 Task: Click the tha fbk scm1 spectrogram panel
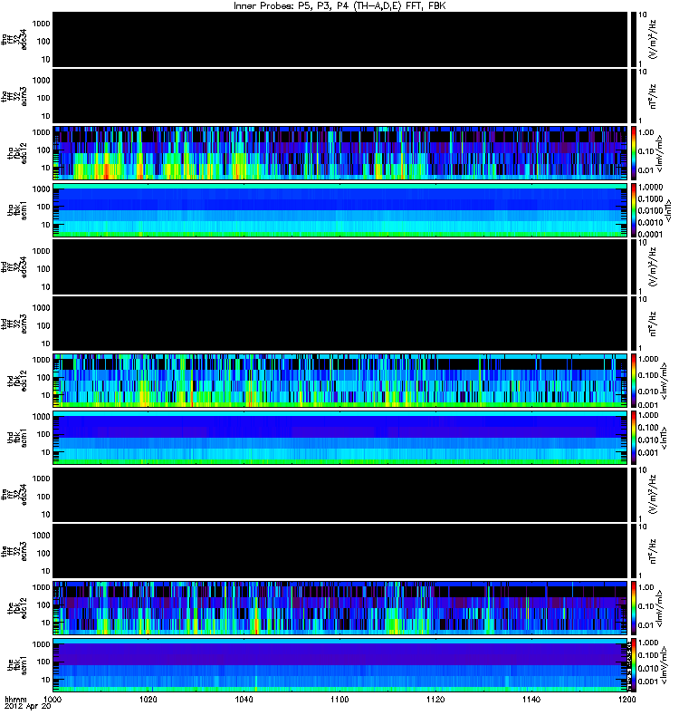(x=340, y=210)
